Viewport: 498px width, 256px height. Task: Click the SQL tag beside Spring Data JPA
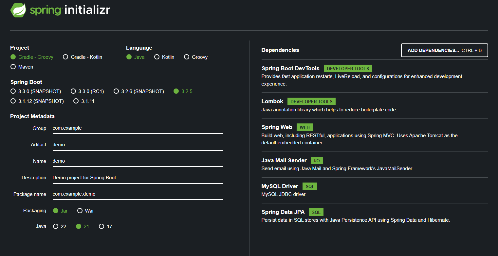(316, 212)
